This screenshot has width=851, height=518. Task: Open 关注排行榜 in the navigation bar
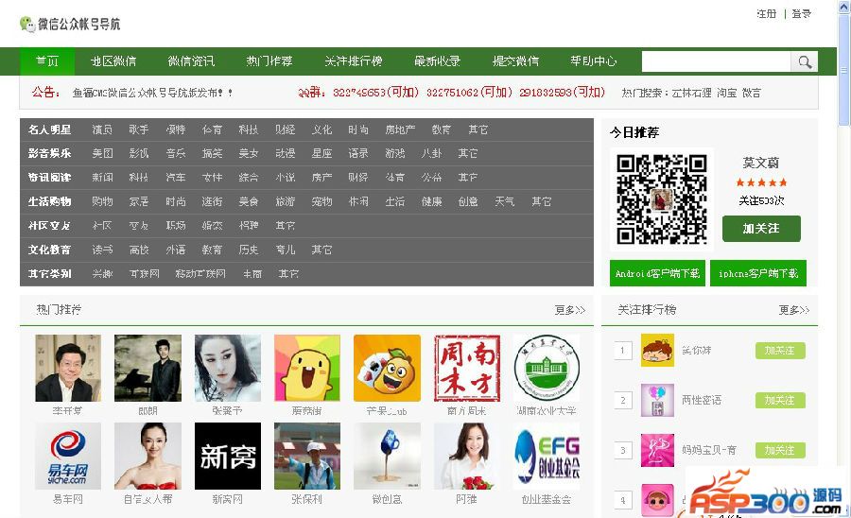(354, 61)
